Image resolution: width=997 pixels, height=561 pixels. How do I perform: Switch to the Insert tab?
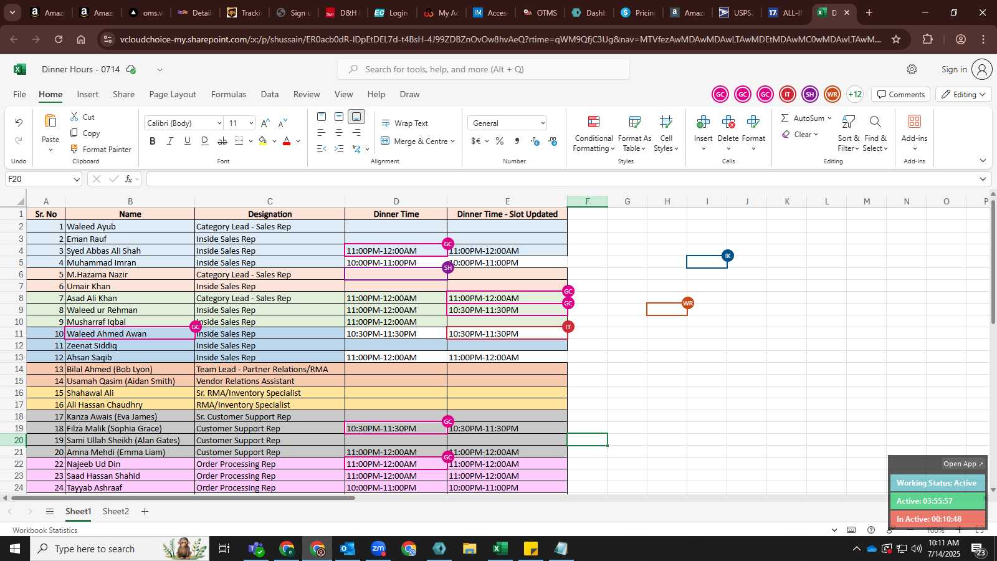click(88, 94)
